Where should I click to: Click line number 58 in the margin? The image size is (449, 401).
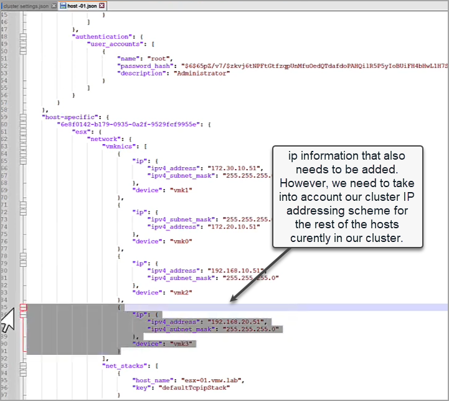4,110
